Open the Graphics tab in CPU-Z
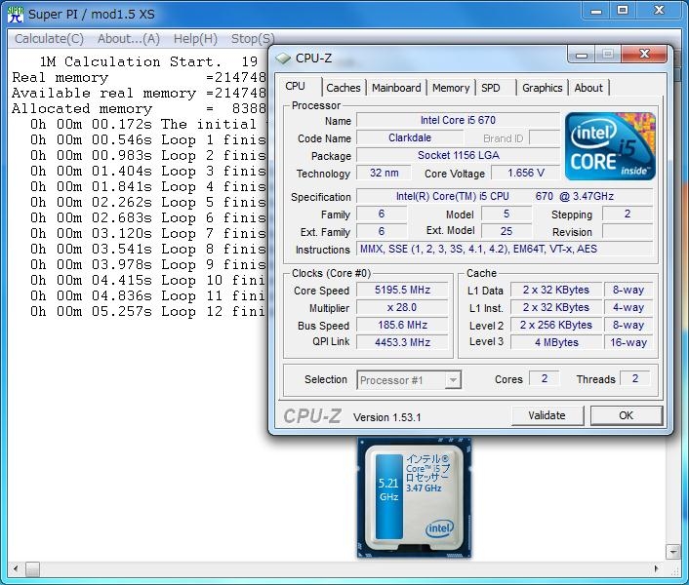 point(543,88)
